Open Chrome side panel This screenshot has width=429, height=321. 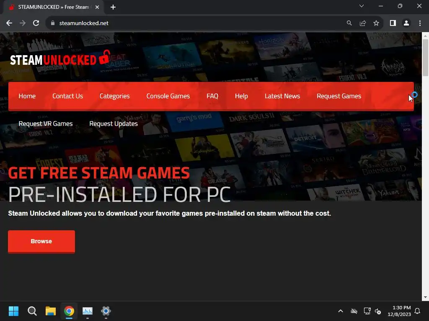pos(393,23)
